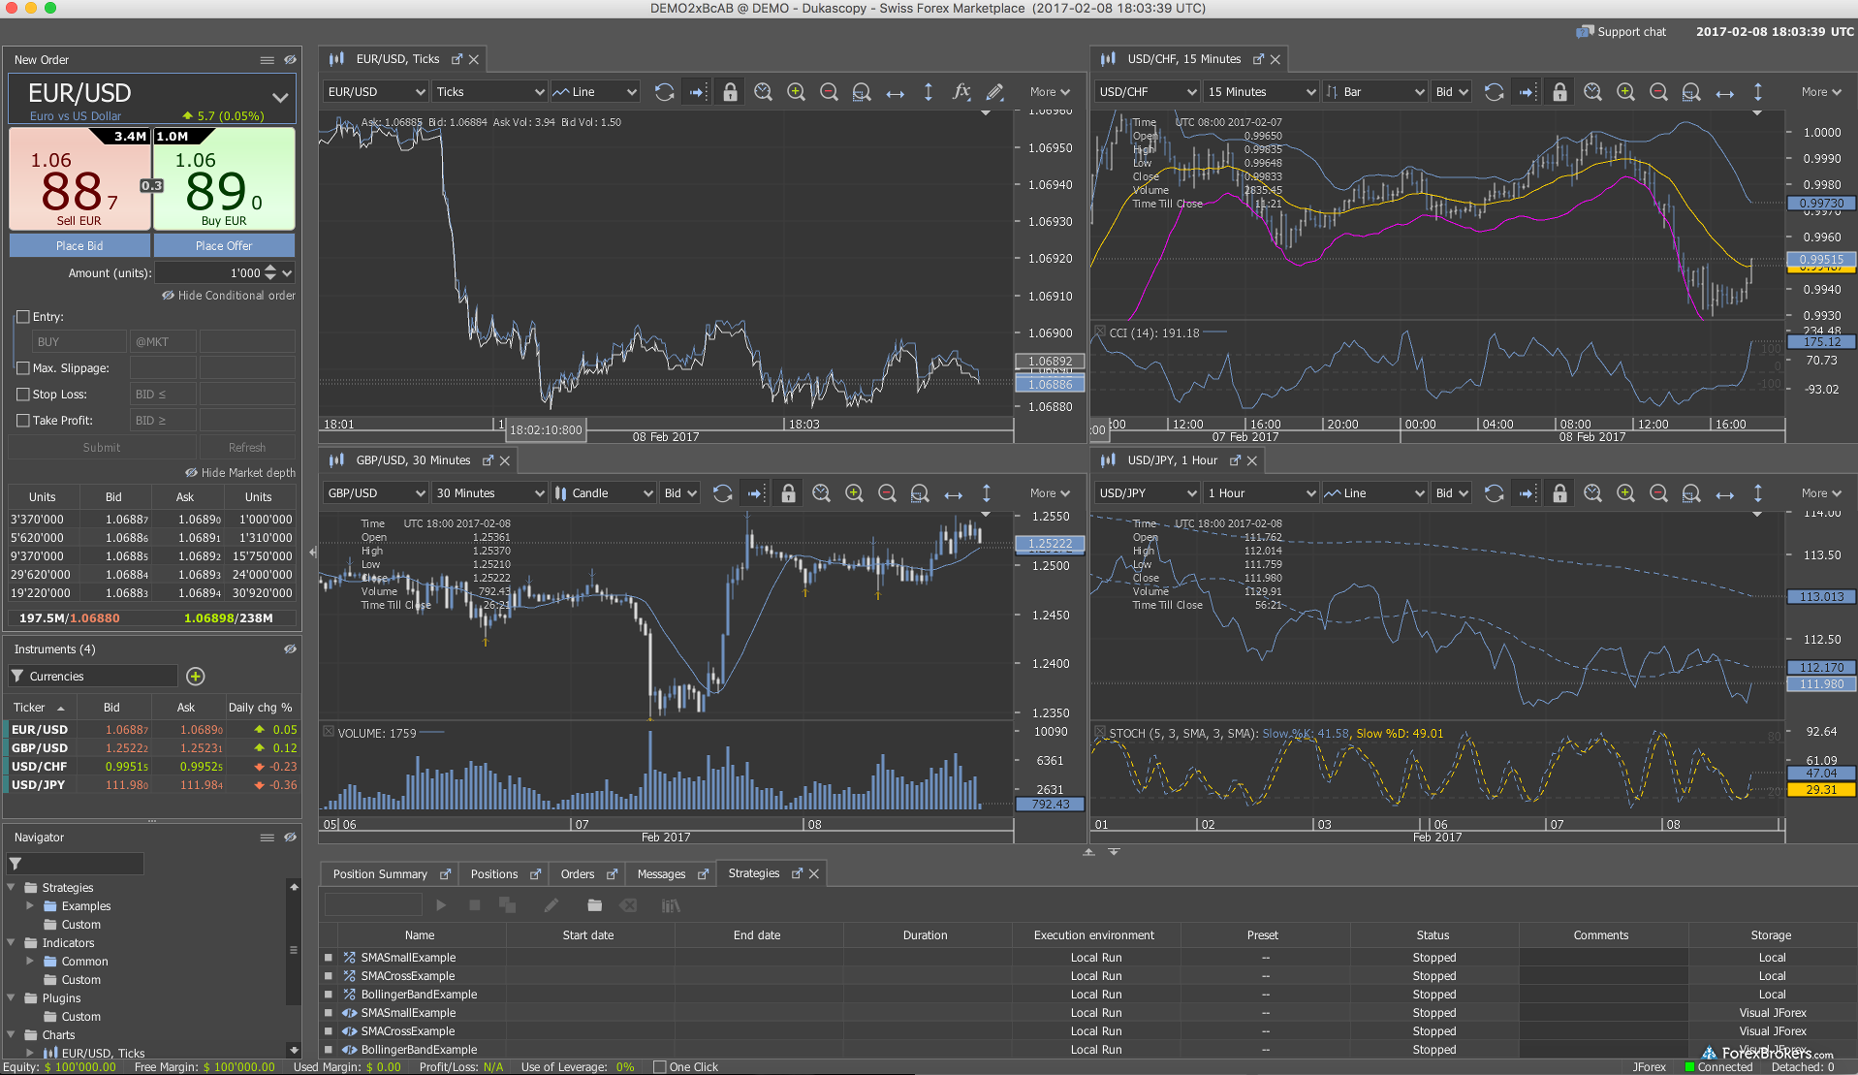Open the Candle chart type dropdown

pyautogui.click(x=604, y=493)
